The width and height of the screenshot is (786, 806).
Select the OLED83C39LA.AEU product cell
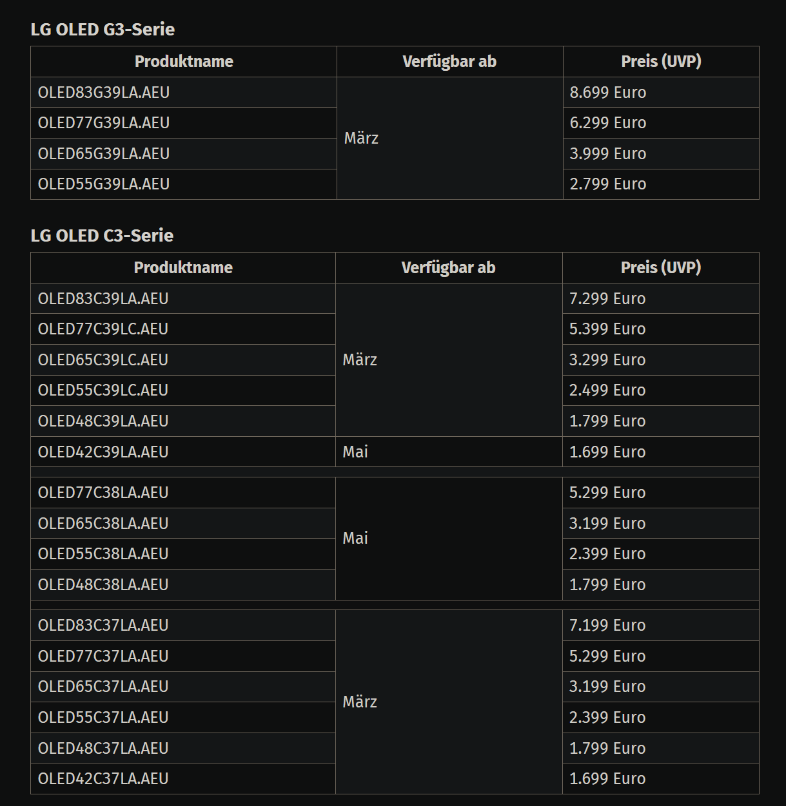(x=183, y=298)
